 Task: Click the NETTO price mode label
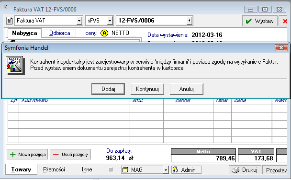pos(120,33)
